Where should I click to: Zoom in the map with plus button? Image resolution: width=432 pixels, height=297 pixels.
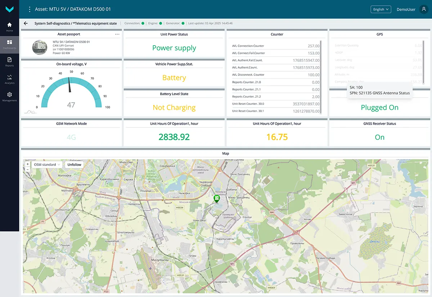[27, 164]
